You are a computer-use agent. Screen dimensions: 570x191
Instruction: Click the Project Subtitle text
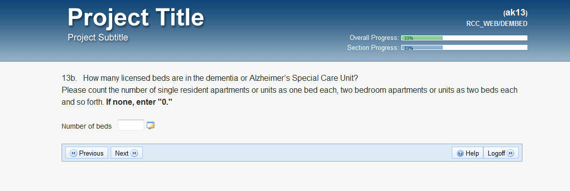coord(98,37)
